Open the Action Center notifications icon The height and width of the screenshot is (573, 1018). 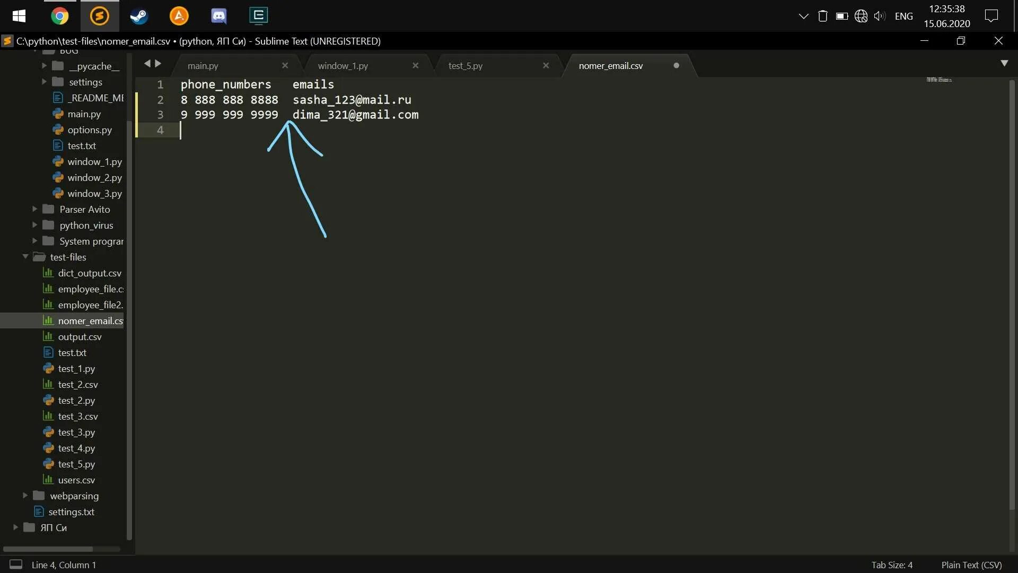point(991,16)
